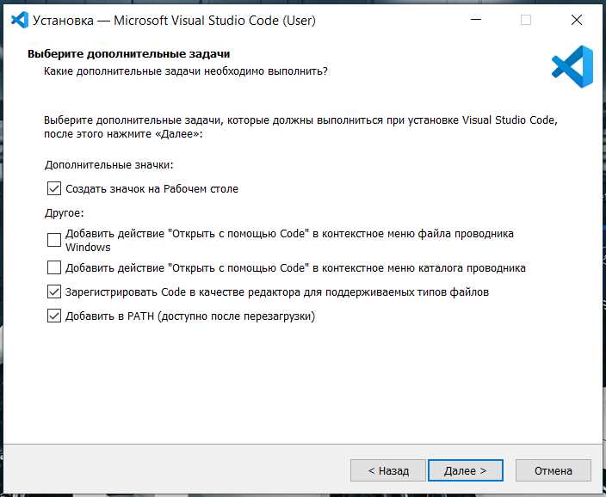The width and height of the screenshot is (606, 497).
Task: Uncheck 'Создать значок на Рабочем столе' checkbox
Action: (54, 189)
